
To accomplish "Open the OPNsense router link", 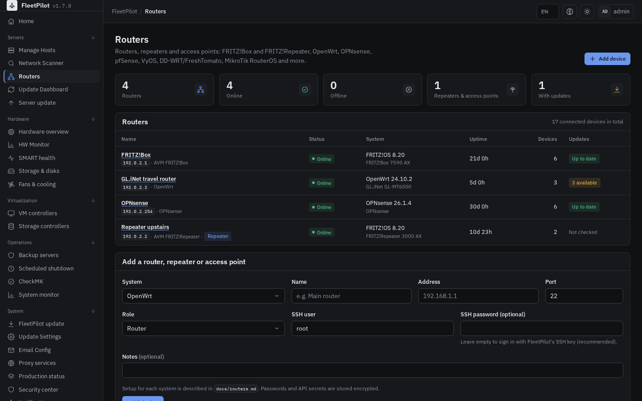I will coord(135,203).
